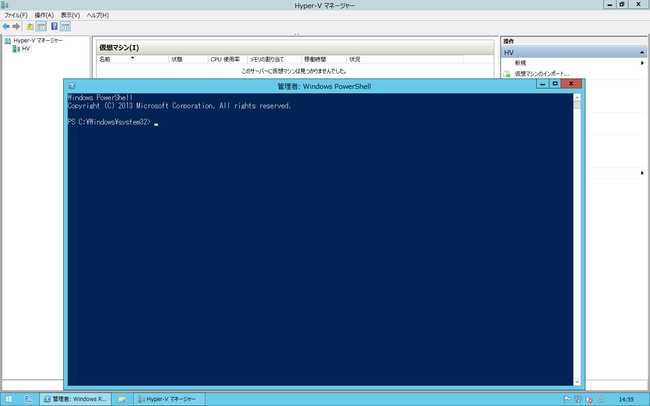This screenshot has height=406, width=650.
Task: Click the blue Back arrow in Hyper-V toolbar
Action: click(x=6, y=27)
